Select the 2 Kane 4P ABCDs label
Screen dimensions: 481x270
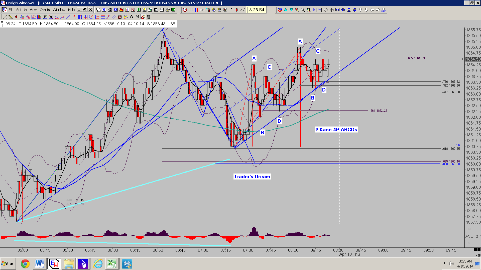point(336,129)
